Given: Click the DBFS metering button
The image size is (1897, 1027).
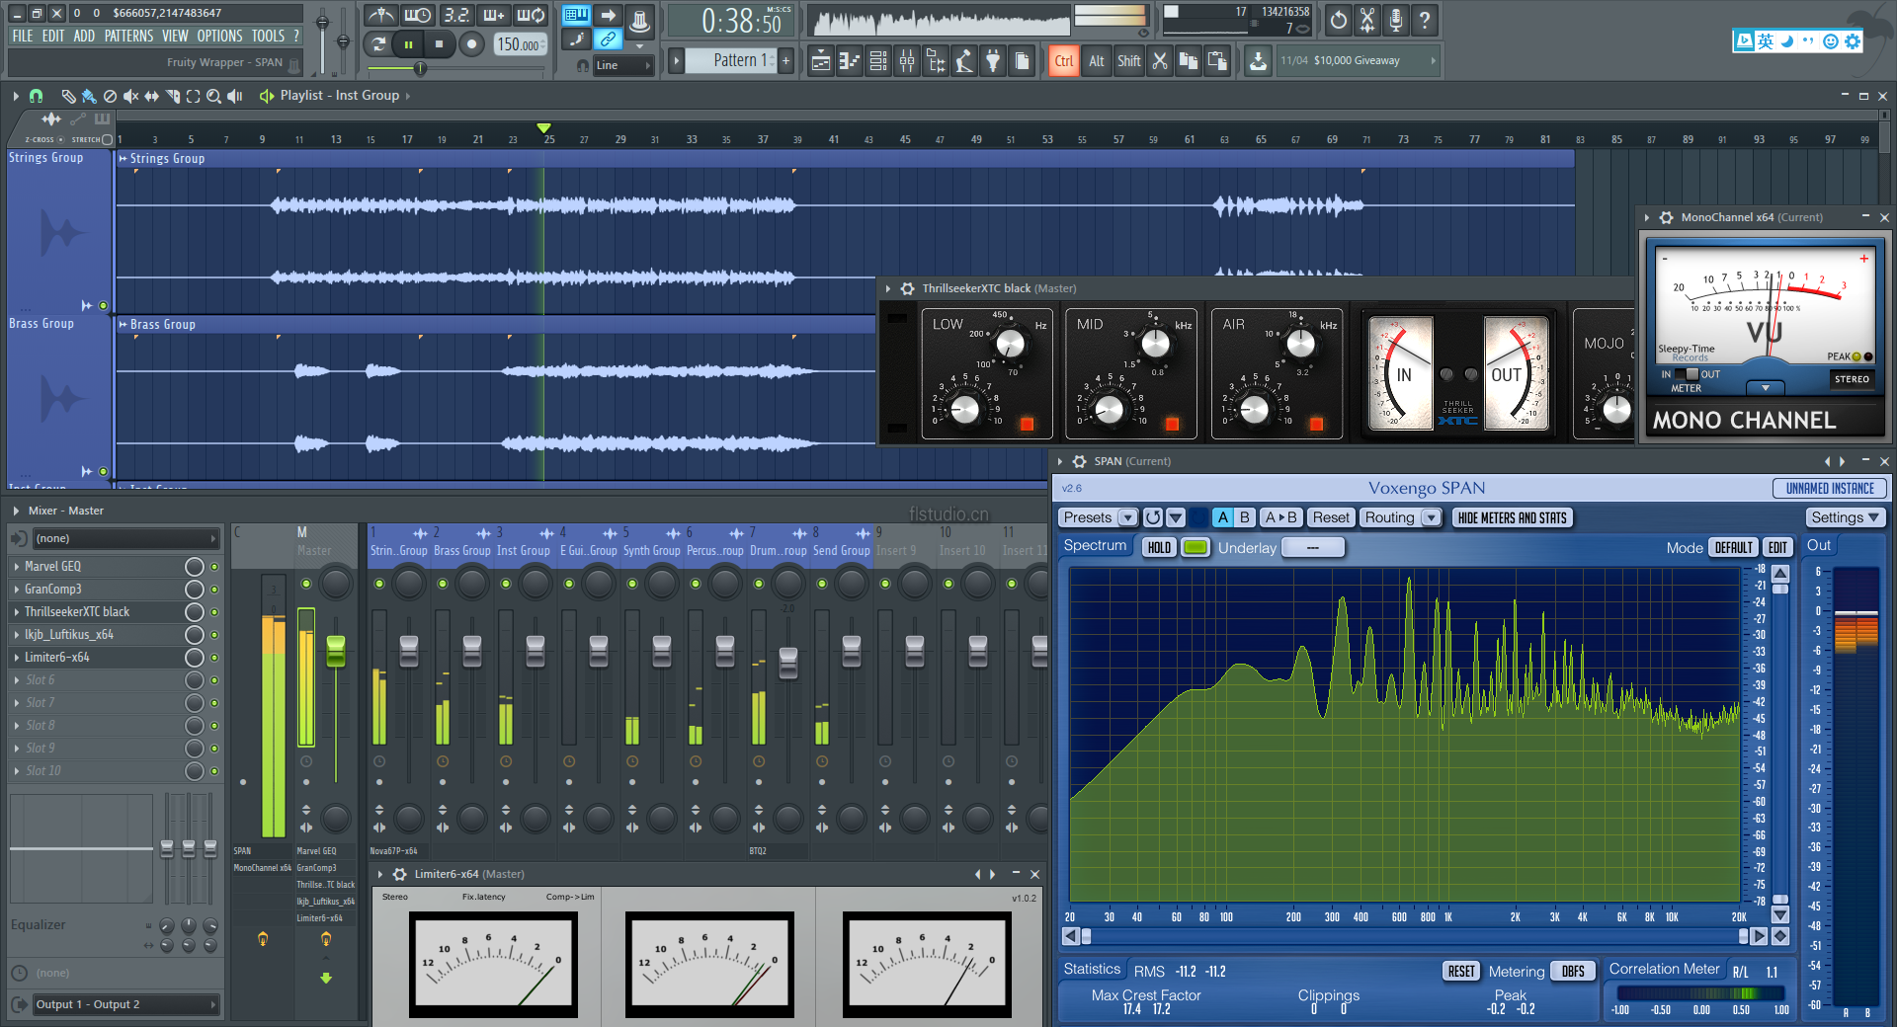Looking at the screenshot, I should coord(1573,971).
